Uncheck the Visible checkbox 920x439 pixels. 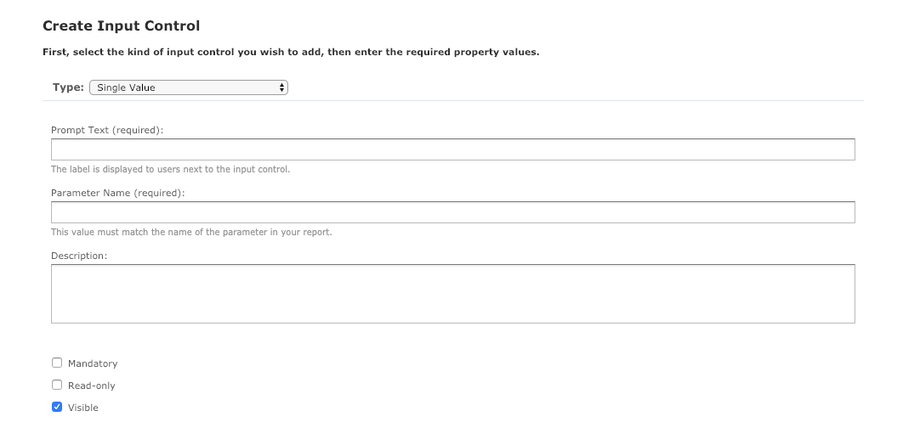pyautogui.click(x=57, y=407)
